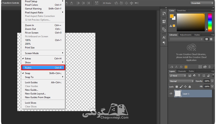This screenshot has width=216, height=124.
Task: Toggle smart object filter icon
Action: coord(209,76)
